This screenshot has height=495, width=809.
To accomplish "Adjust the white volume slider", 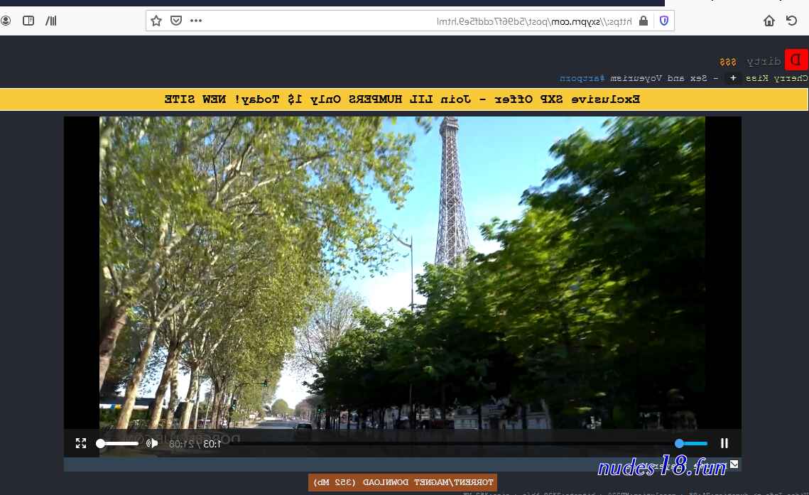I will [x=118, y=443].
